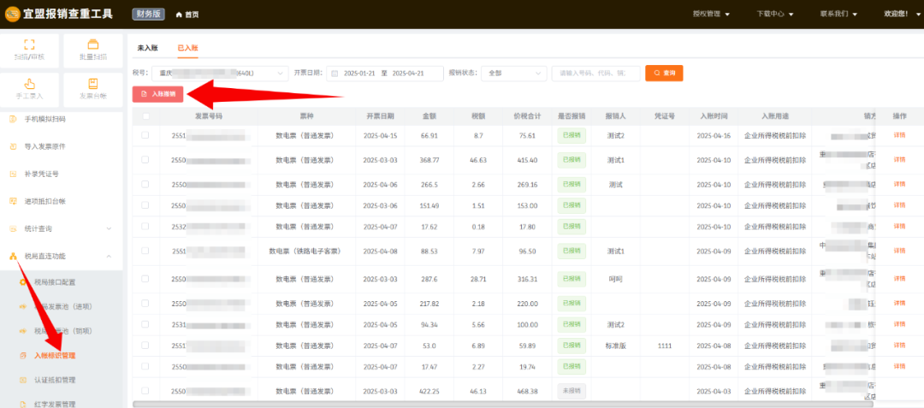Click the 票种 column header
This screenshot has height=408, width=924.
pos(305,116)
